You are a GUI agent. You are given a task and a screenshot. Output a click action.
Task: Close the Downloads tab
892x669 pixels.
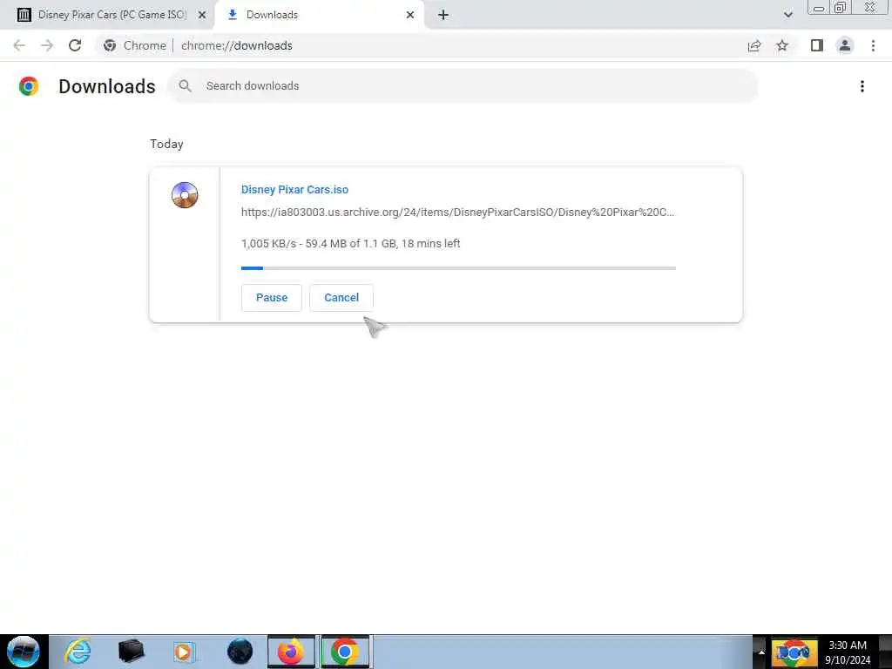[410, 15]
